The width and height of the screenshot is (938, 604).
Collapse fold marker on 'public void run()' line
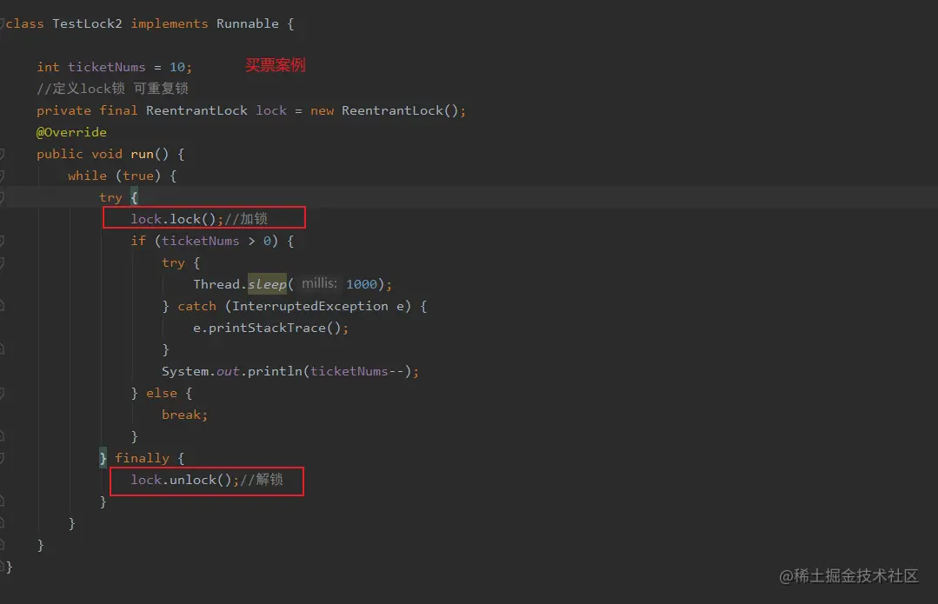point(3,155)
